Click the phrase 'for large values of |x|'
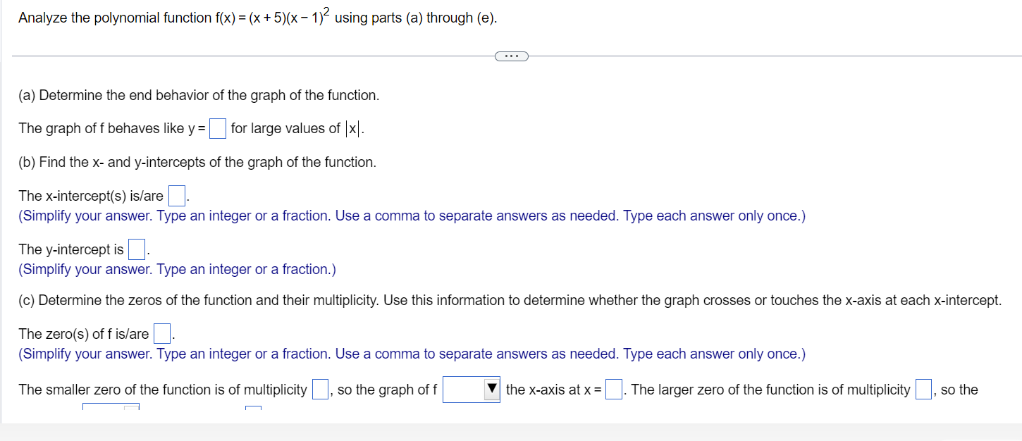 pos(296,128)
